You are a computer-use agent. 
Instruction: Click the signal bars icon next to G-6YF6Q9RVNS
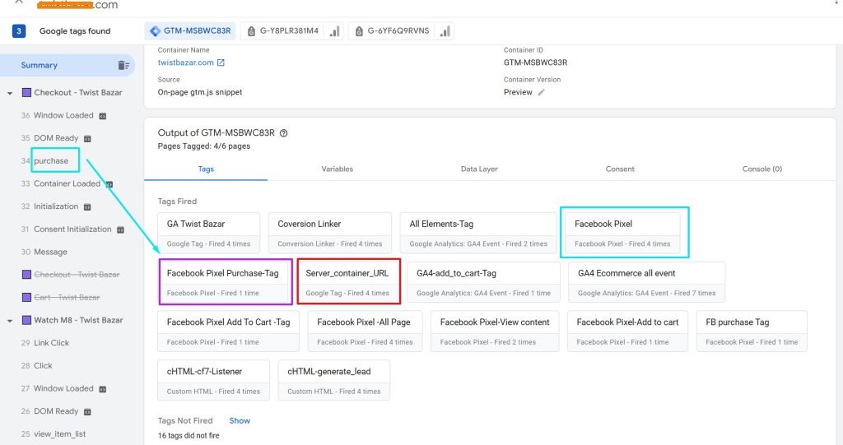(x=445, y=31)
